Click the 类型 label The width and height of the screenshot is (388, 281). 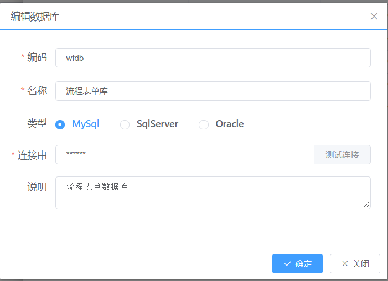coord(37,123)
